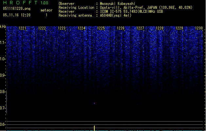Screen dimensions: 206x131
Task: Click the 1228 time marker
Action: click(x=160, y=28)
